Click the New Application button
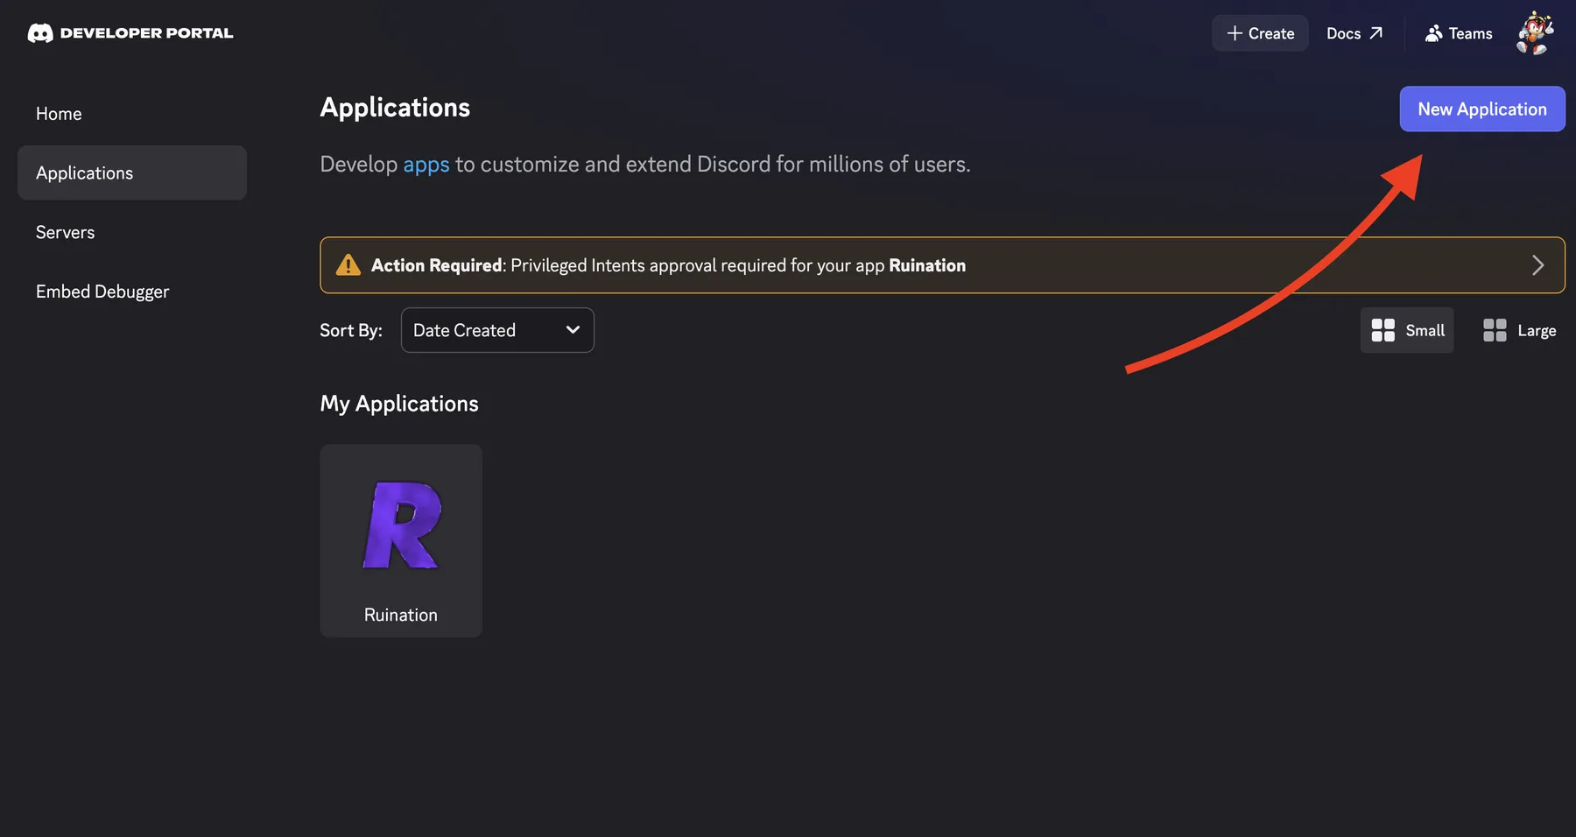The width and height of the screenshot is (1576, 837). (x=1482, y=109)
